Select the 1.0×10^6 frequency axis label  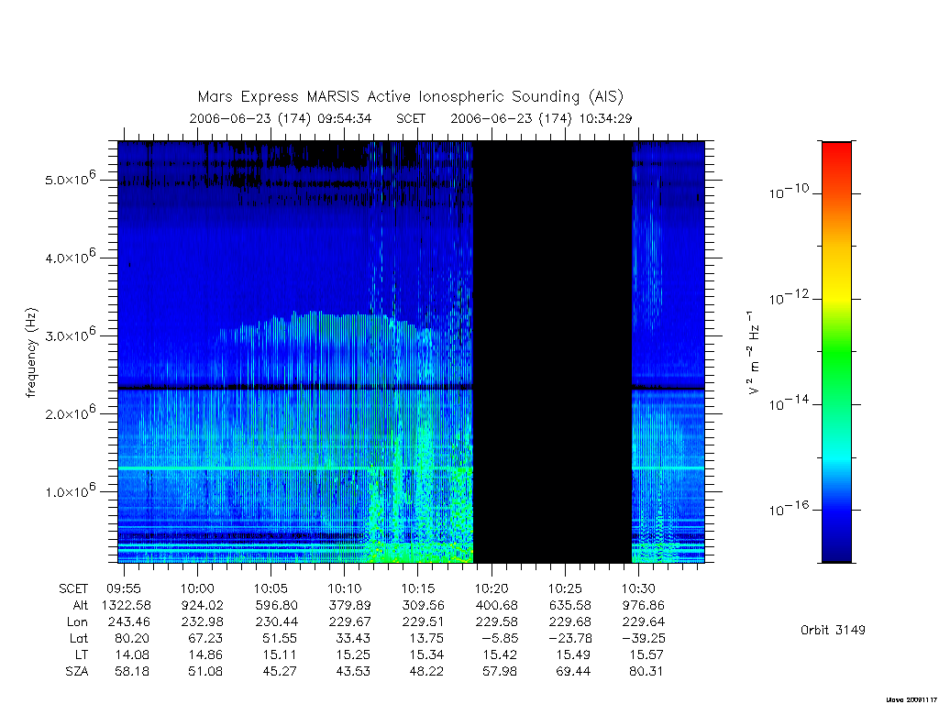click(x=70, y=491)
